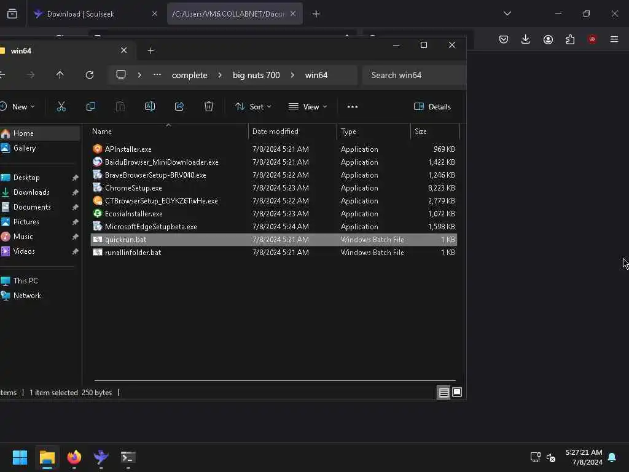Expand chevron after PC icon in breadcrumb
This screenshot has width=629, height=472.
pyautogui.click(x=139, y=75)
